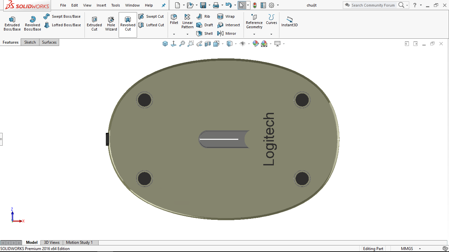Open Reference Geometry tools
The image size is (449, 252).
click(254, 21)
